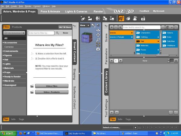181x136 pixels.
Task: Click the viewport frame selection icon
Action: pos(98,44)
